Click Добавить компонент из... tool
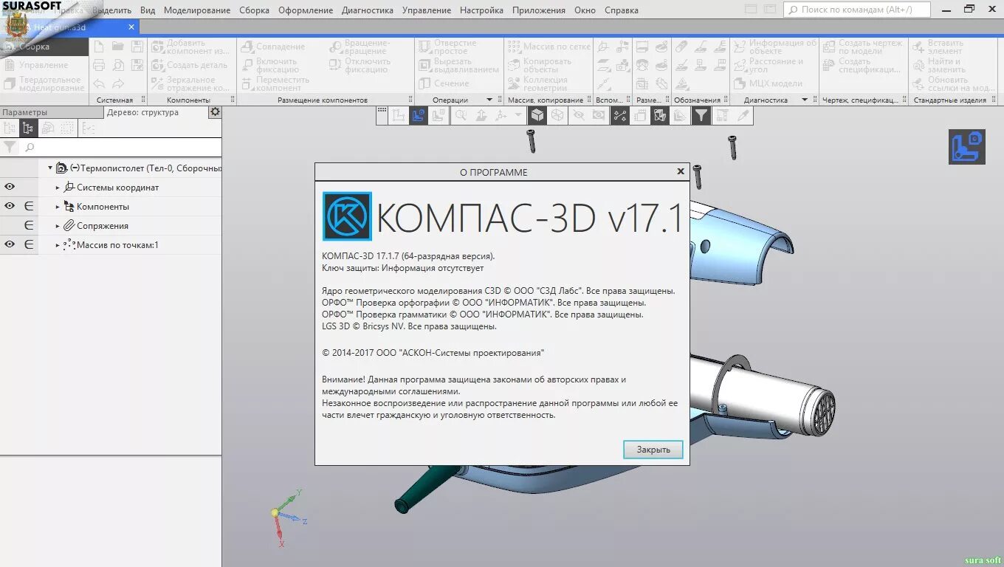 [x=190, y=47]
